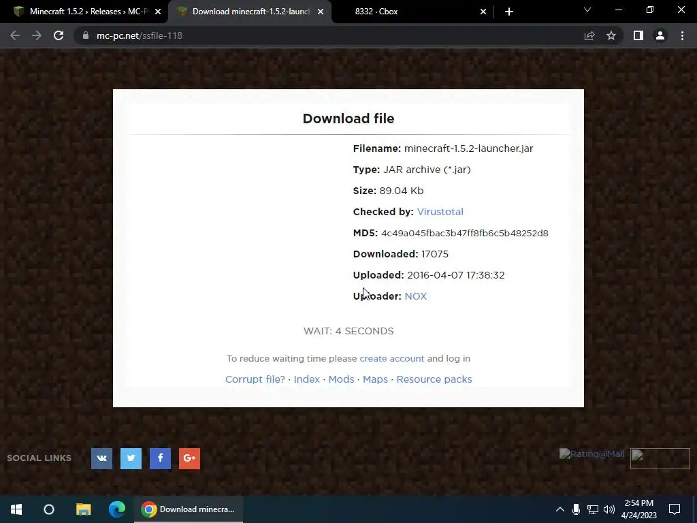The image size is (697, 523).
Task: Click the browser forward arrow
Action: 37,35
